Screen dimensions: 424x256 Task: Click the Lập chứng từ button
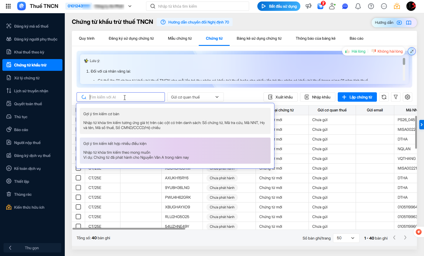357,97
